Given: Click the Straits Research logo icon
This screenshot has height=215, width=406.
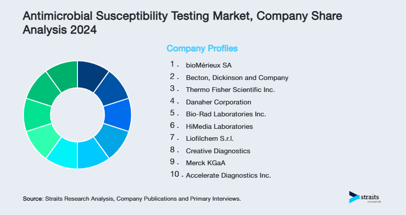Looking at the screenshot, I should coord(354,197).
